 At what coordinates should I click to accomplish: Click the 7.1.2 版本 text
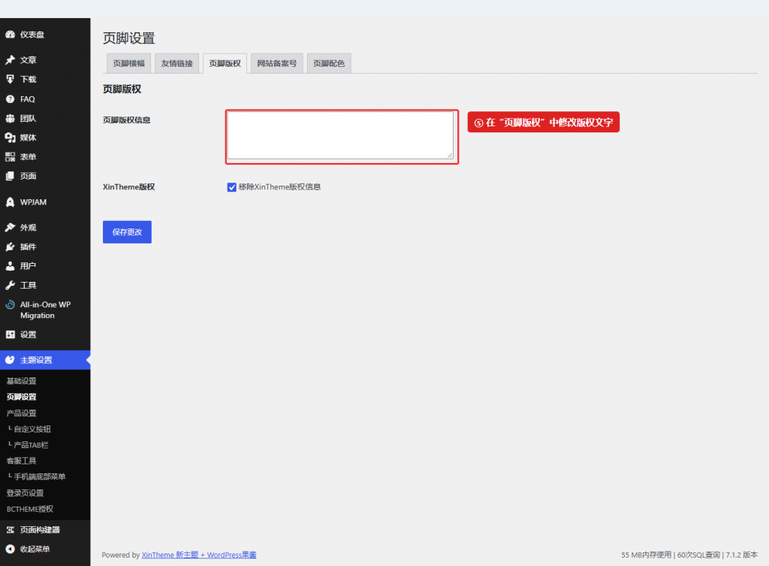[x=741, y=555]
